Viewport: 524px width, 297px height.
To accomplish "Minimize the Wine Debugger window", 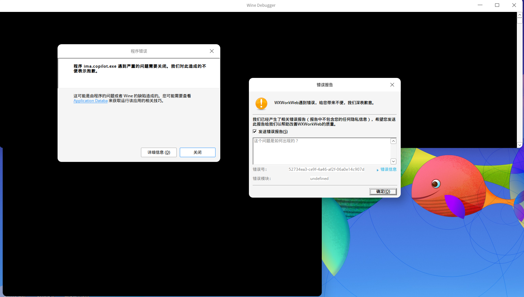I will (x=480, y=5).
